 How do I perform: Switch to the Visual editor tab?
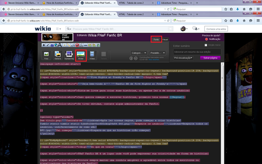[x=165, y=39]
